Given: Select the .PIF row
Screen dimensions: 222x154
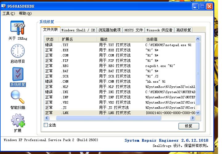Looking at the screenshot, I should pos(120,61).
